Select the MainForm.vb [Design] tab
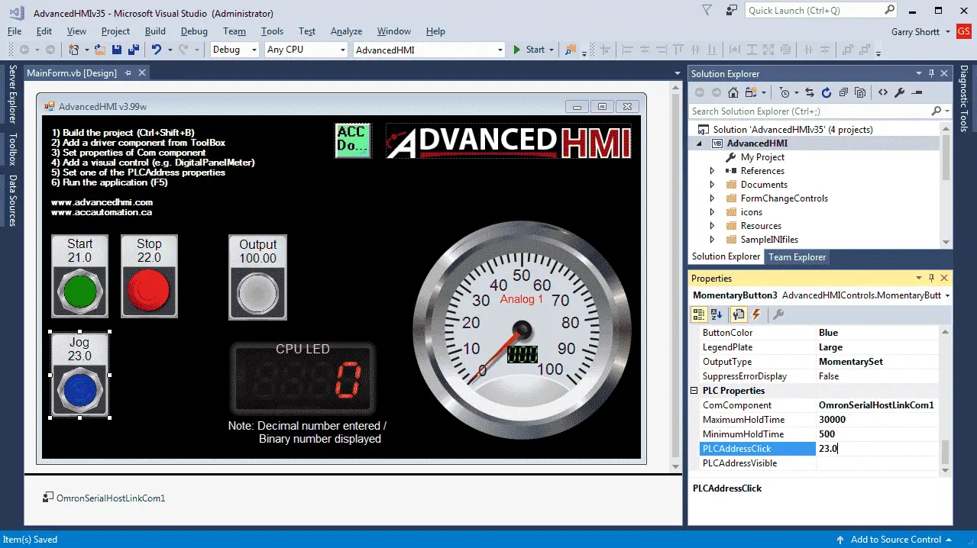This screenshot has height=548, width=977. point(71,73)
